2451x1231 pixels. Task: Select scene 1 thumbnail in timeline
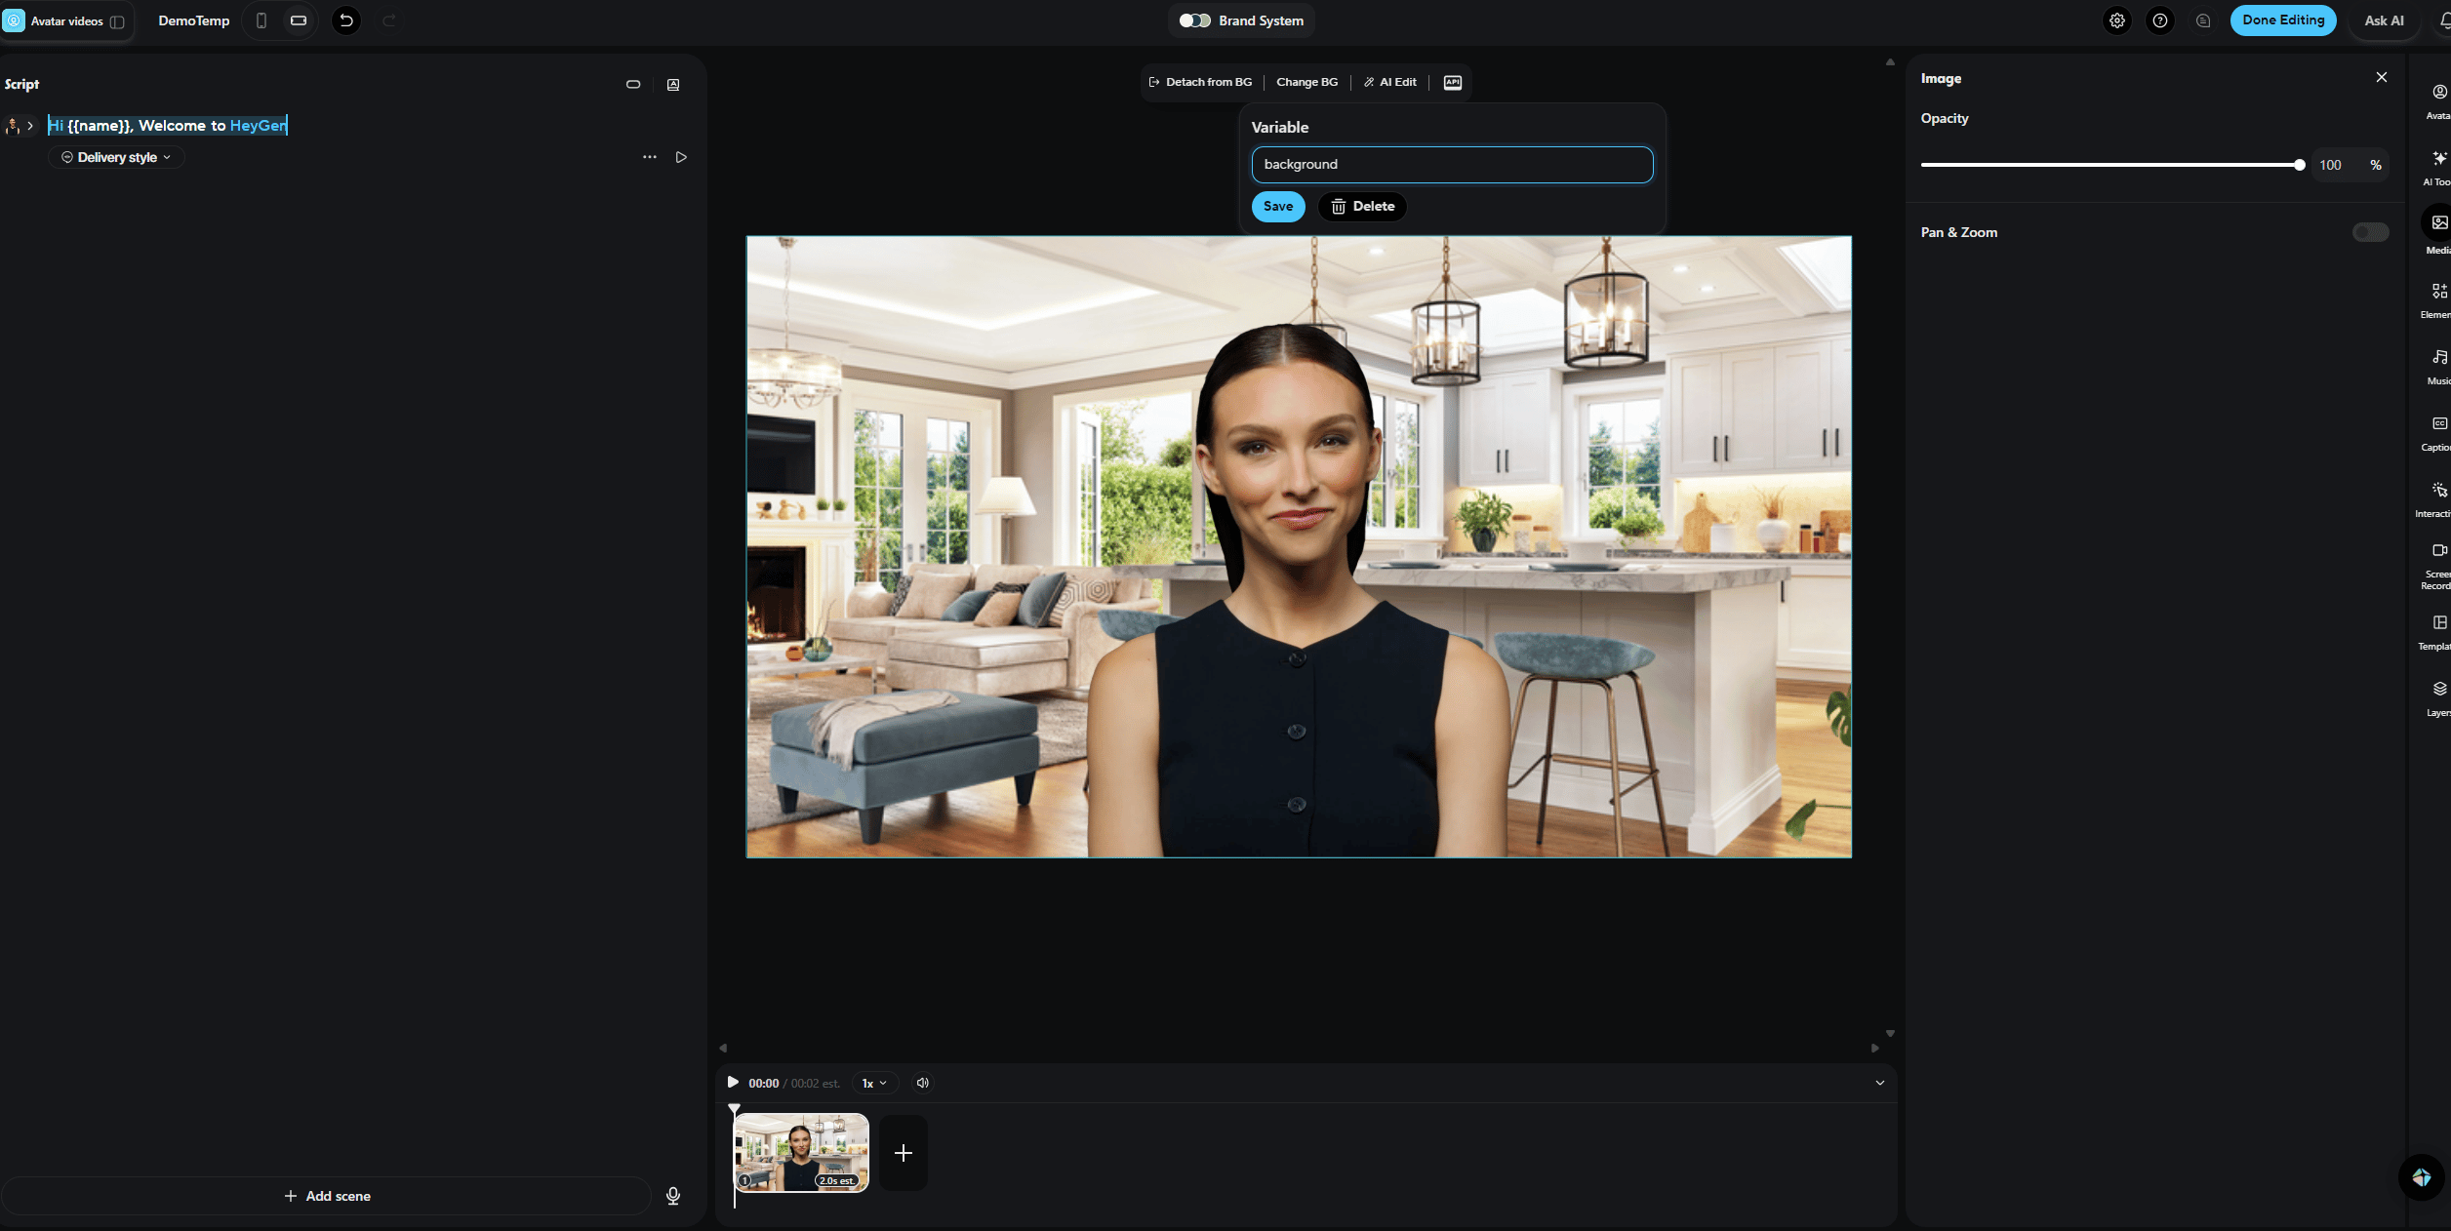tap(801, 1153)
